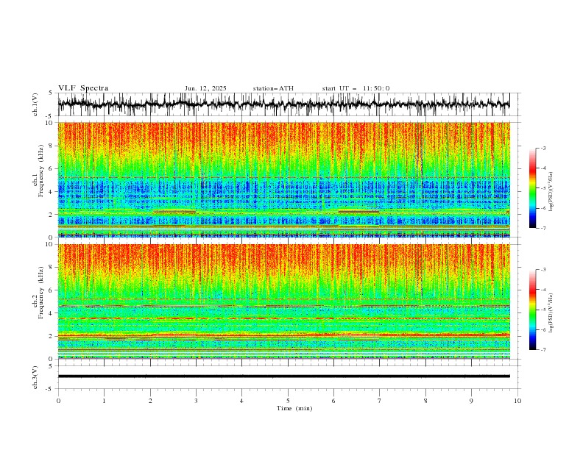Click time axis tick label "9"
This screenshot has width=583, height=450.
coord(471,401)
